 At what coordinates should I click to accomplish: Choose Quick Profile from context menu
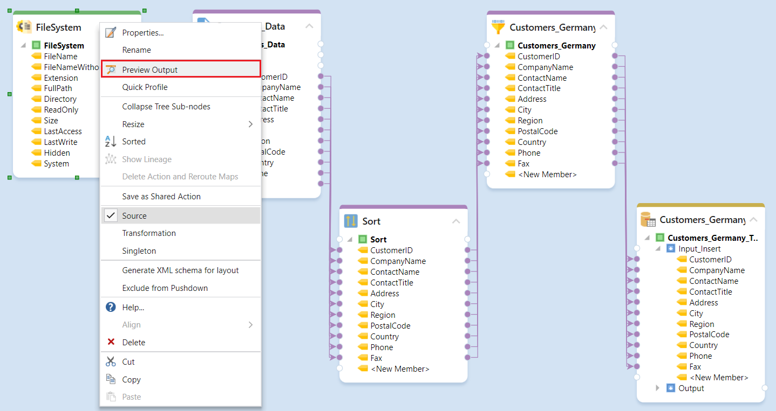tap(145, 87)
